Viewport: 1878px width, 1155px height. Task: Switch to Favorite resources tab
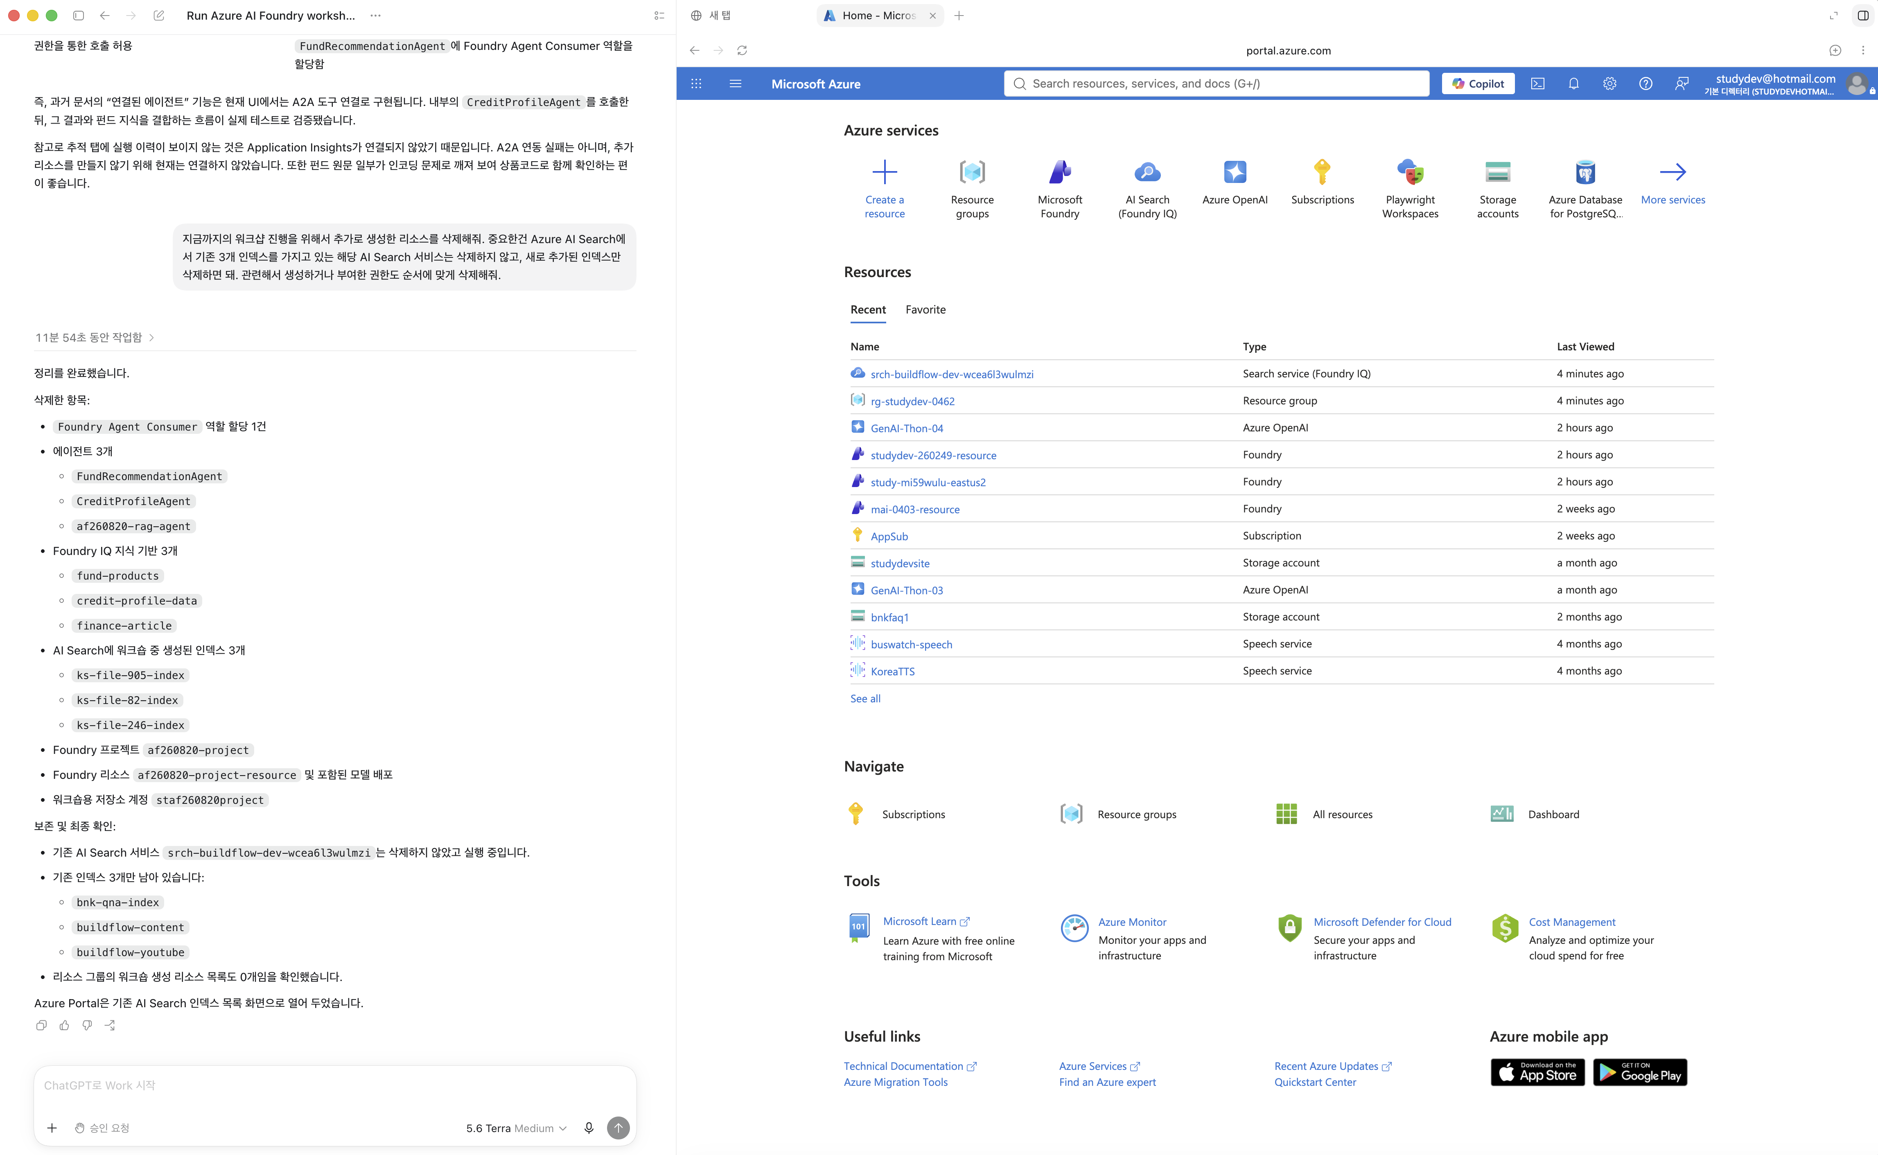[x=925, y=309]
